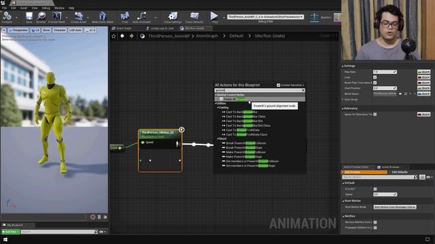The height and width of the screenshot is (244, 435).
Task: Click the record button under the preview viewport
Action: click(x=92, y=217)
